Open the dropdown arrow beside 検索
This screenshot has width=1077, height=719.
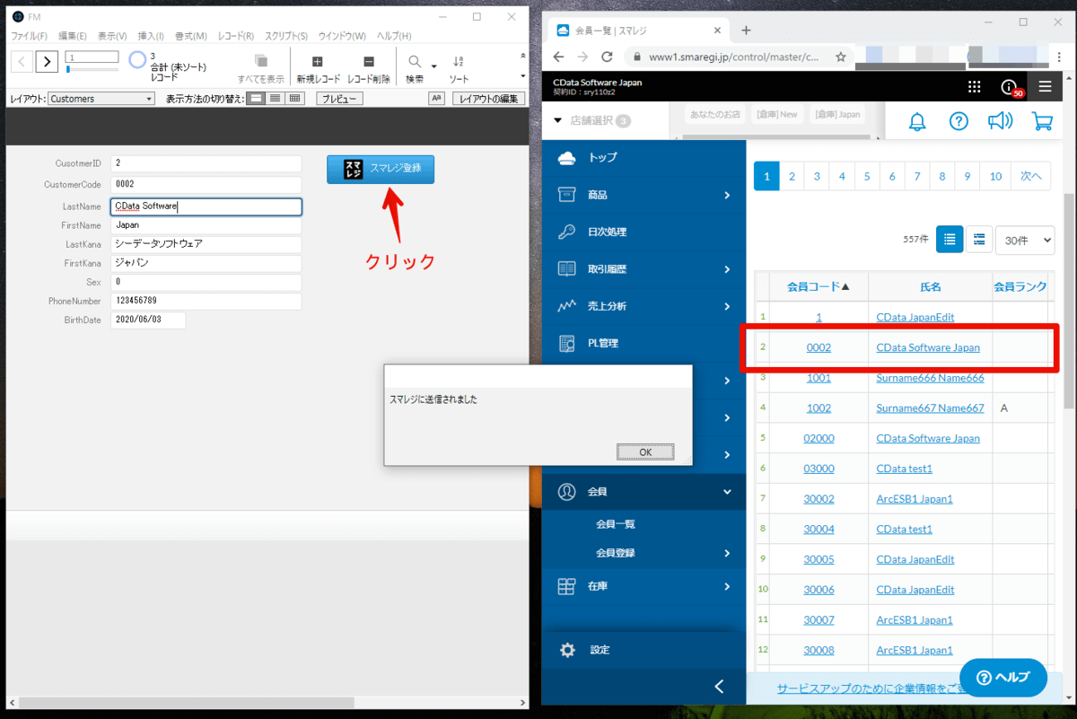[x=433, y=66]
